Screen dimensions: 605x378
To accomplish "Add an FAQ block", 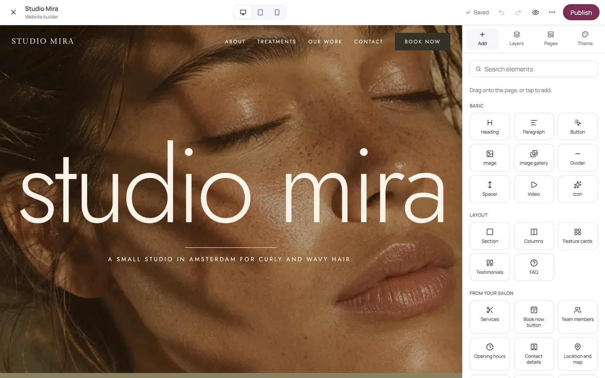I will [533, 267].
